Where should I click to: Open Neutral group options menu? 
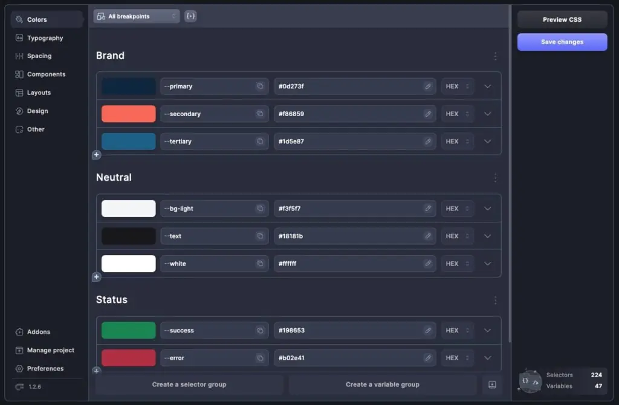[495, 178]
